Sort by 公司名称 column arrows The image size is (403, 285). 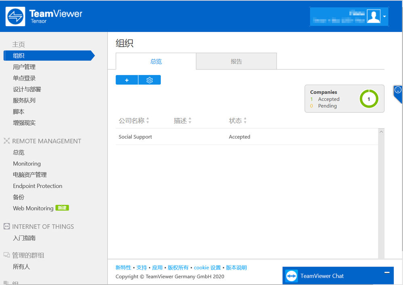click(x=147, y=121)
